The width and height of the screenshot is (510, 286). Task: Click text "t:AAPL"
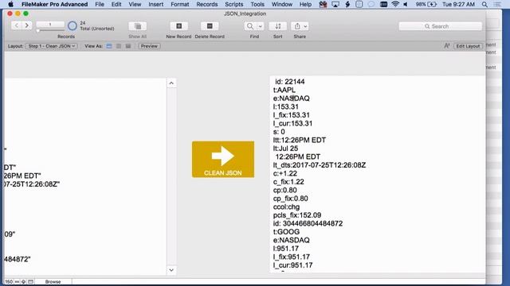[284, 90]
